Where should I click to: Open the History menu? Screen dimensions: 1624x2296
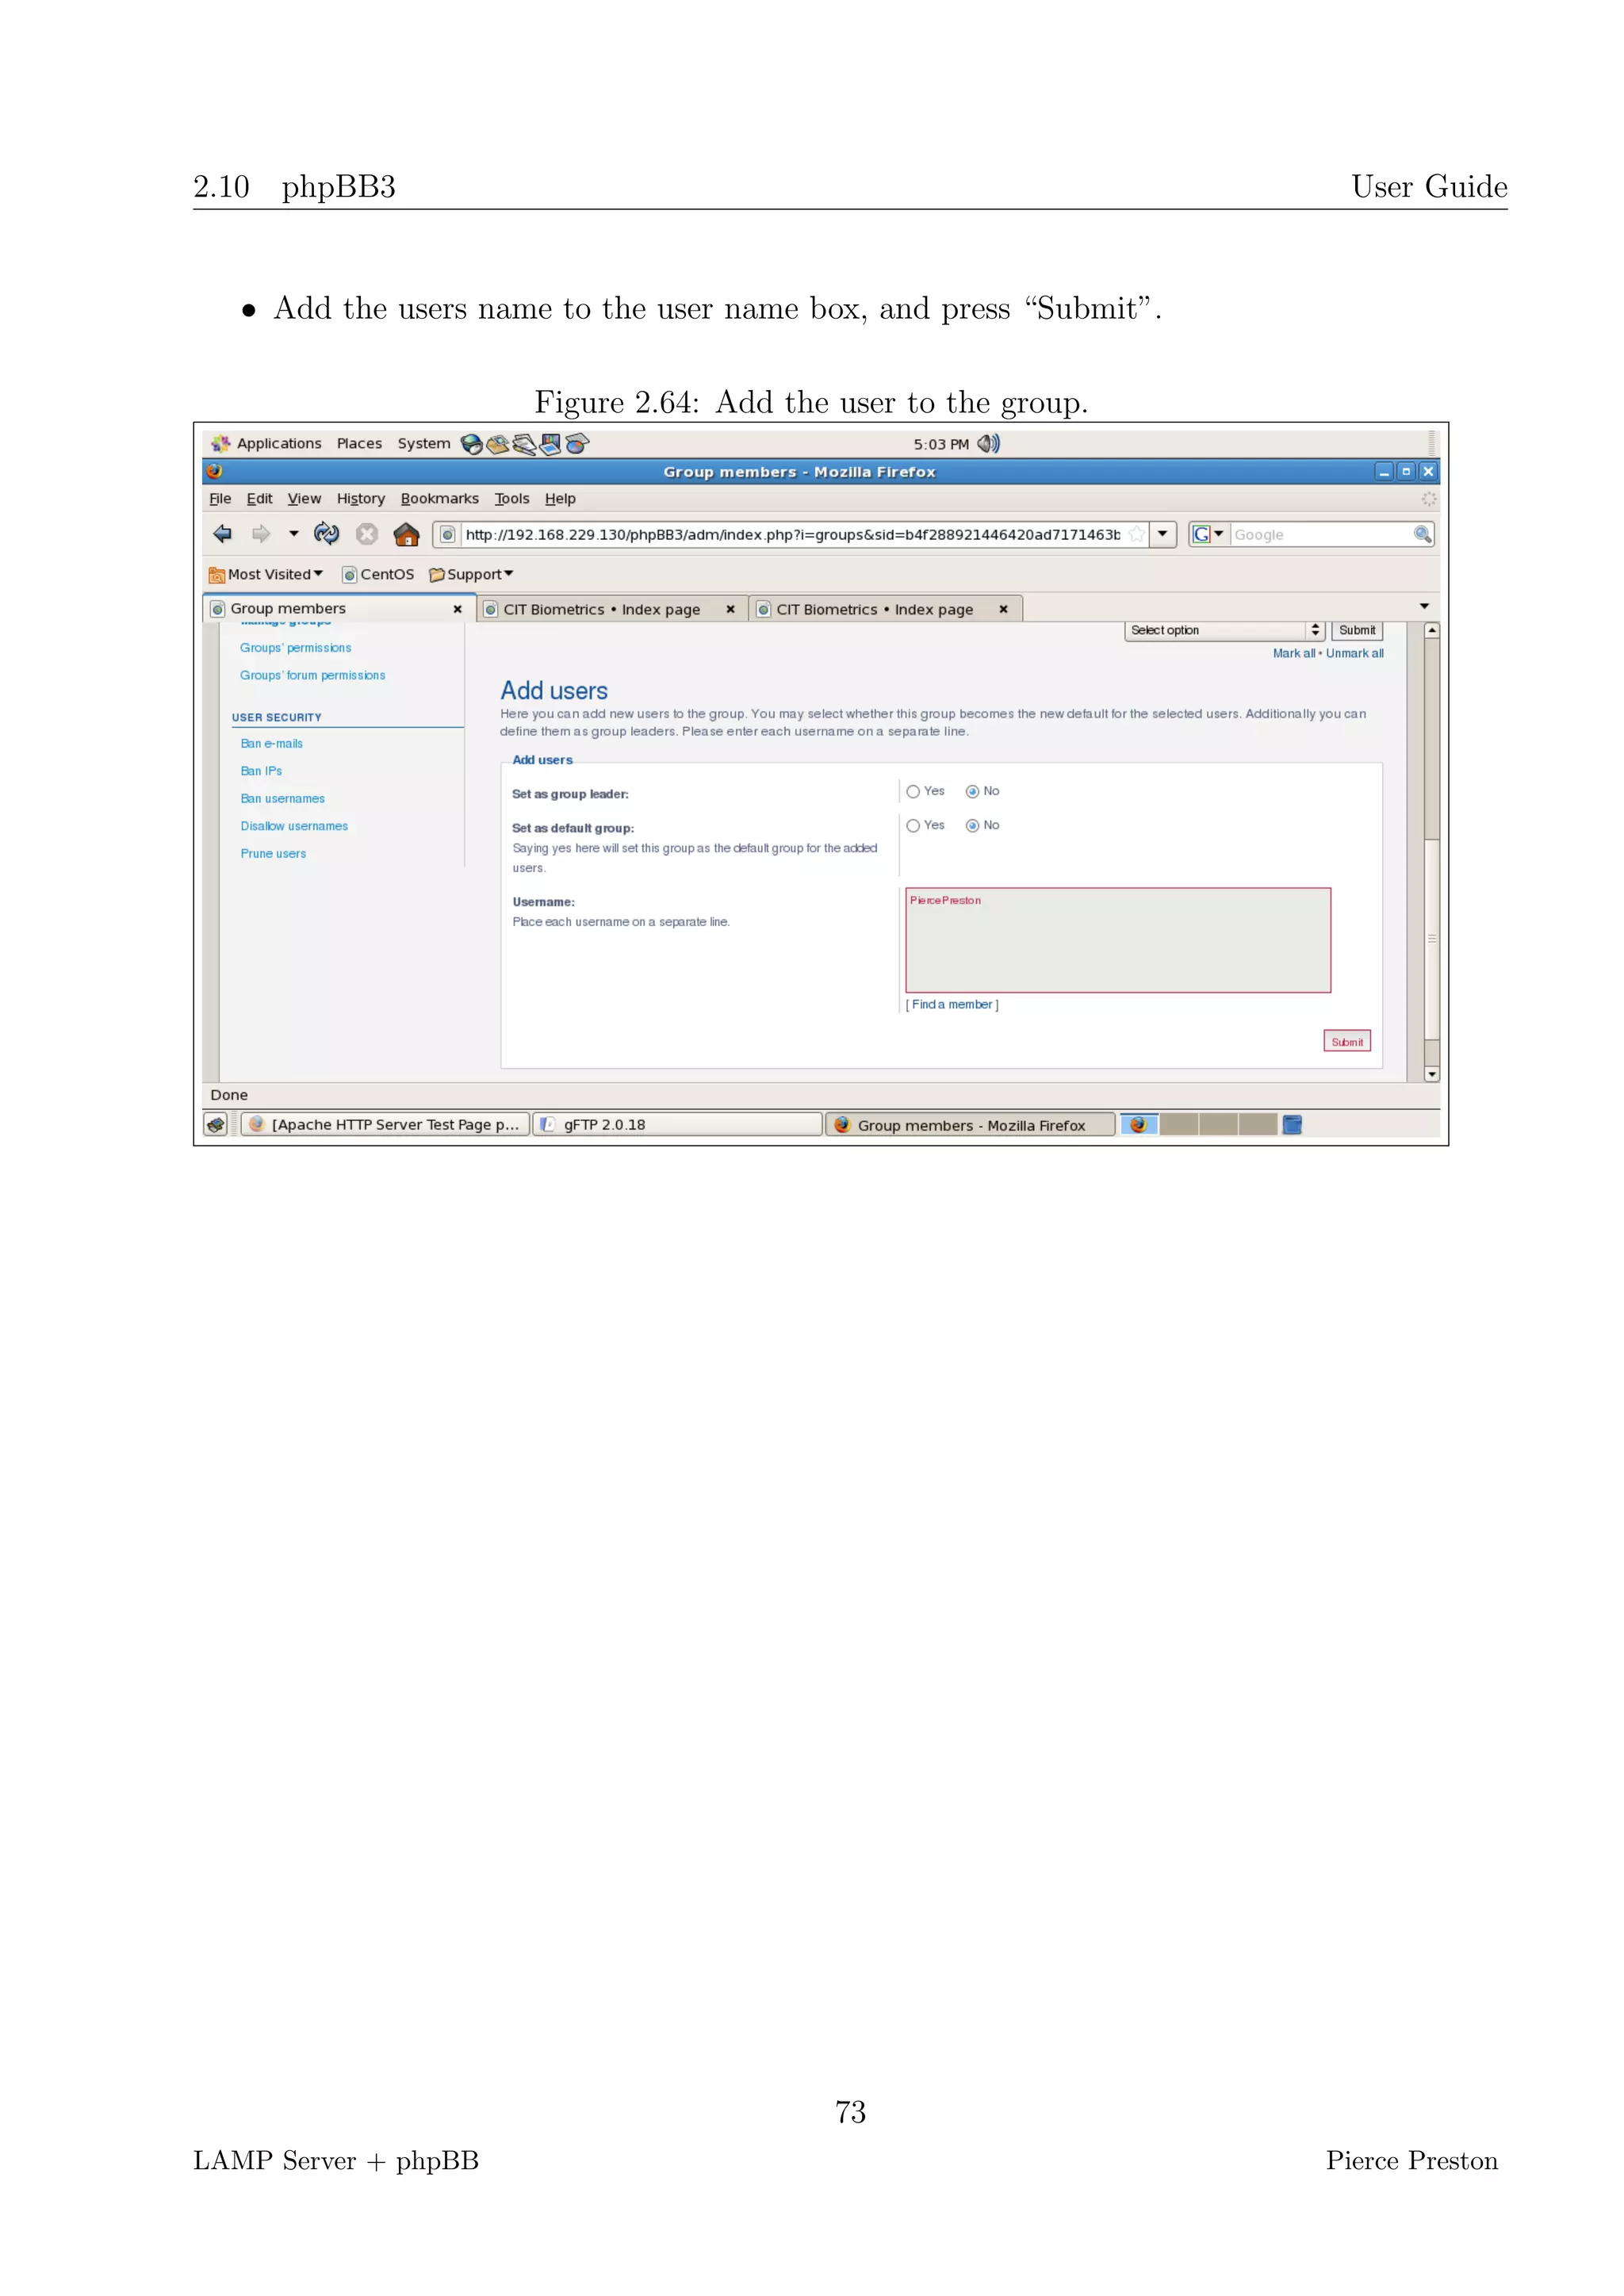point(360,498)
